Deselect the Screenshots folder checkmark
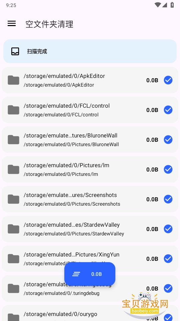Image resolution: width=180 pixels, height=321 pixels. [168, 199]
